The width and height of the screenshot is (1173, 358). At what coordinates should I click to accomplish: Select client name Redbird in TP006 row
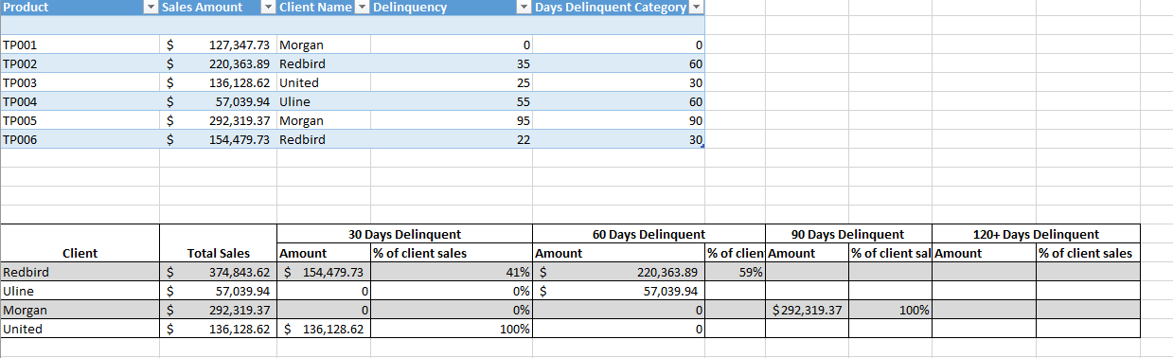pyautogui.click(x=323, y=139)
